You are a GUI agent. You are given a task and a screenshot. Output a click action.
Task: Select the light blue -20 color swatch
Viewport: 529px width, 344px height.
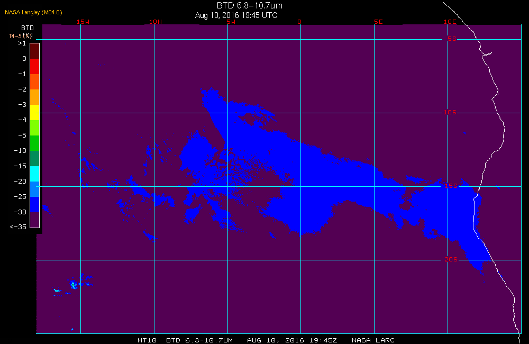click(x=35, y=189)
